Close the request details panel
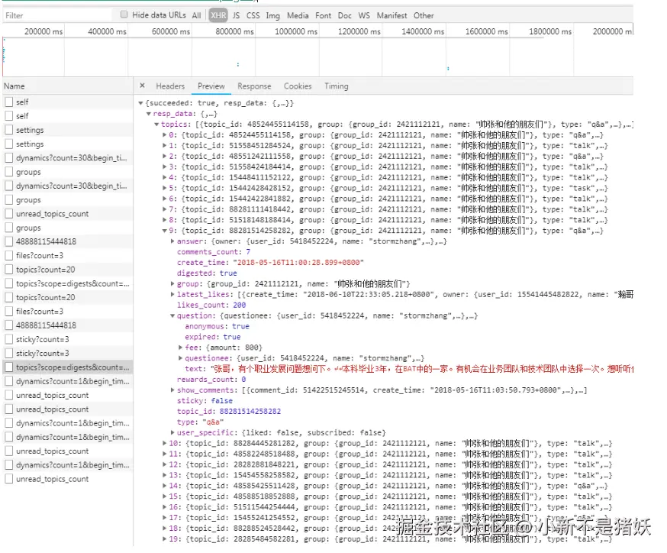The height and width of the screenshot is (553, 667). click(143, 86)
